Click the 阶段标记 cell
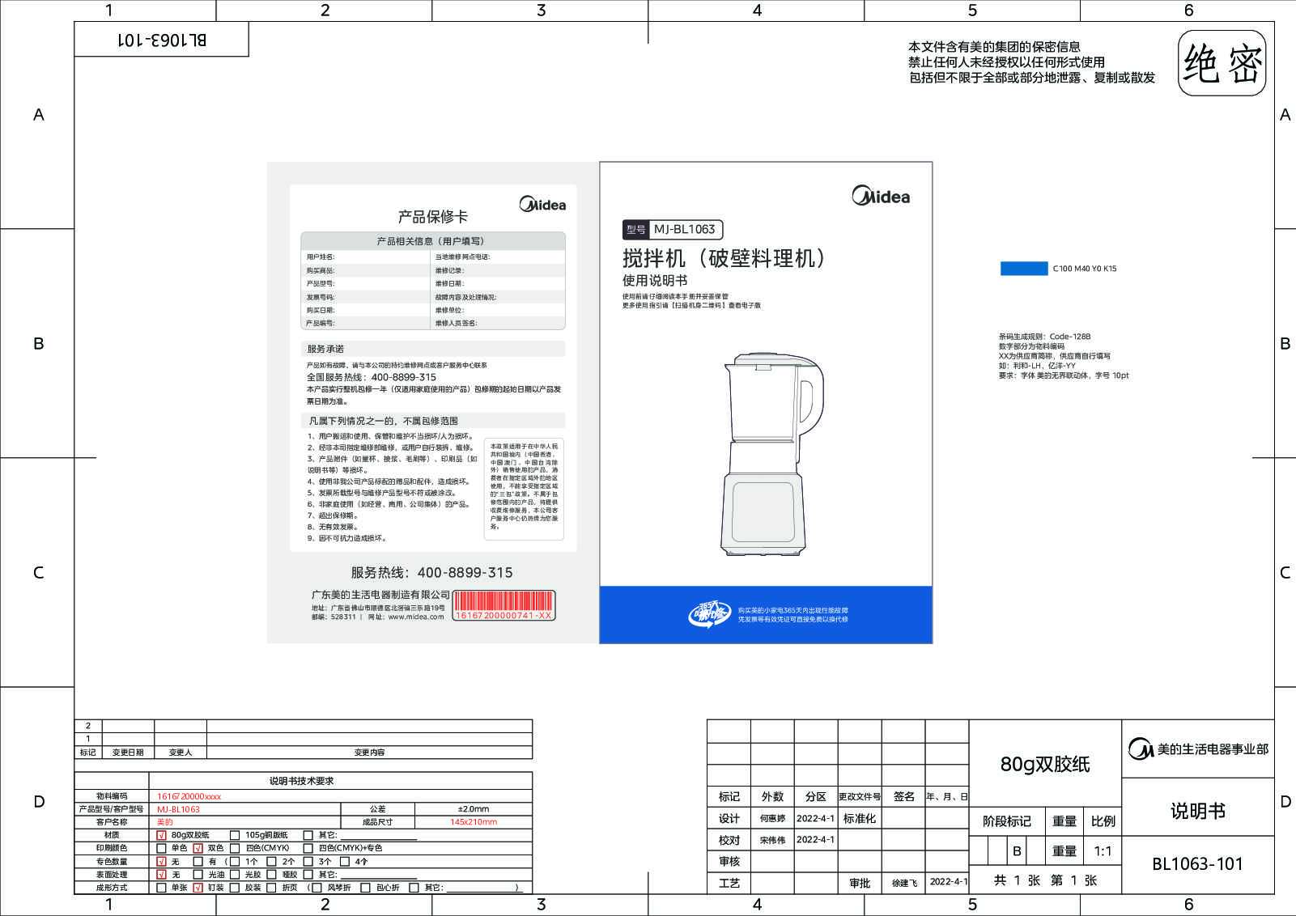 [x=1007, y=821]
